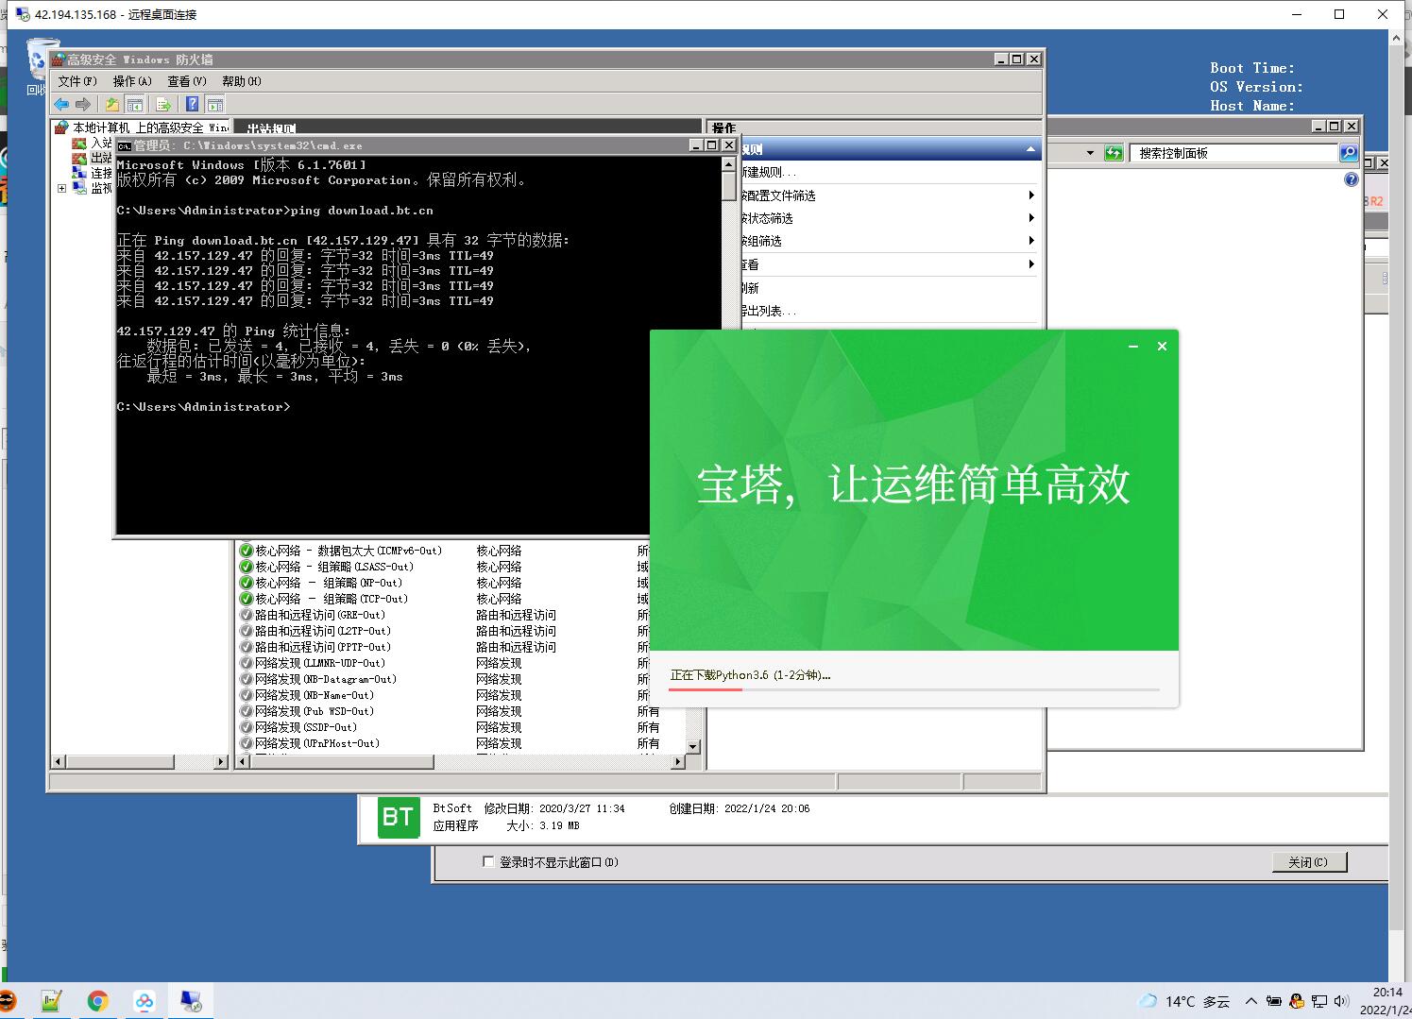Open Chrome from the taskbar
This screenshot has height=1019, width=1412.
click(x=97, y=1001)
